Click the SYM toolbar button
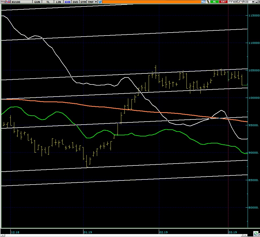 point(83,2)
